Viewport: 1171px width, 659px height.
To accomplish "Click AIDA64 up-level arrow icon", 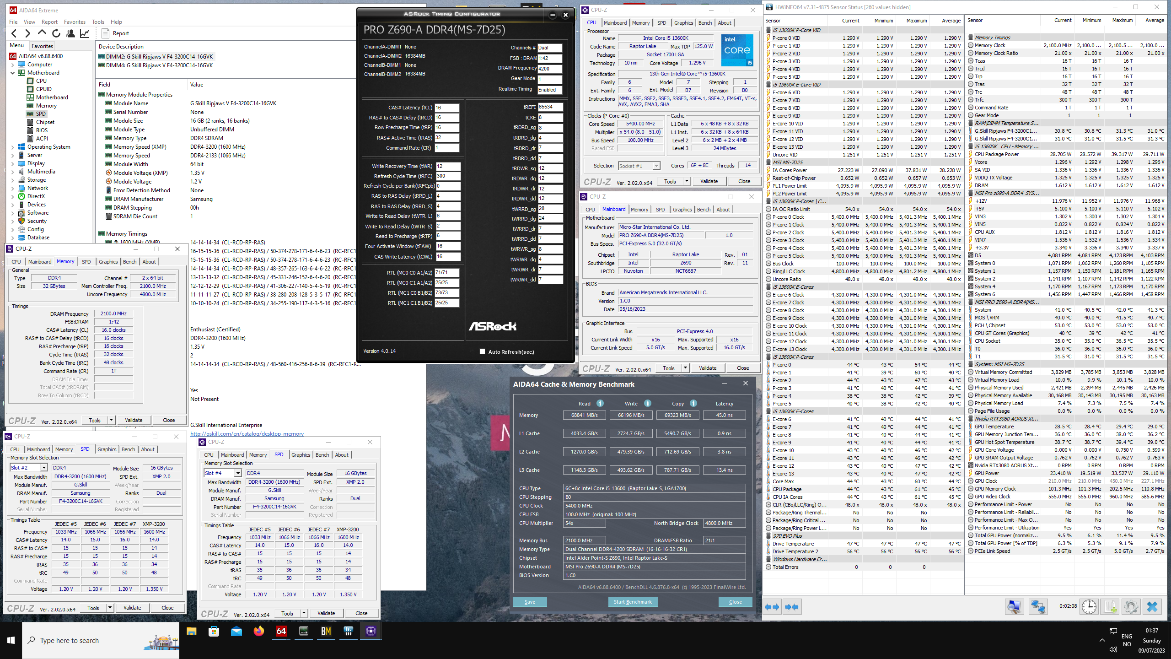I will tap(42, 33).
